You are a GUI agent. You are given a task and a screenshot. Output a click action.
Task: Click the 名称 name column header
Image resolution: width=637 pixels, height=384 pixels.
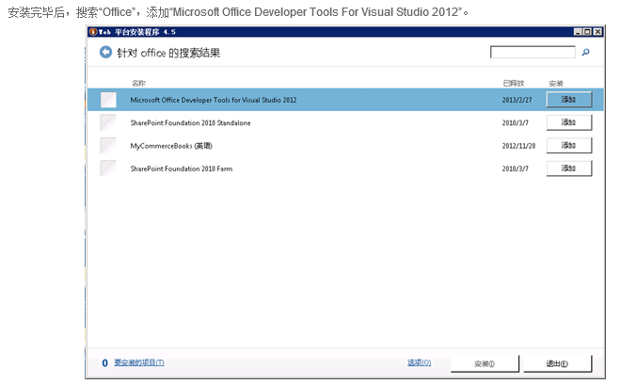[138, 84]
